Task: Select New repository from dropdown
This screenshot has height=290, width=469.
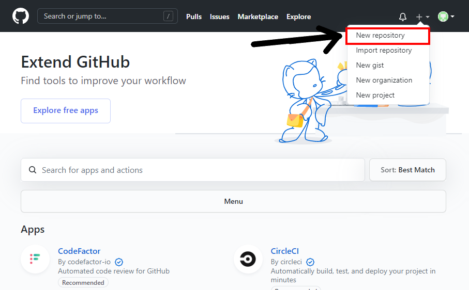Action: [x=388, y=36]
